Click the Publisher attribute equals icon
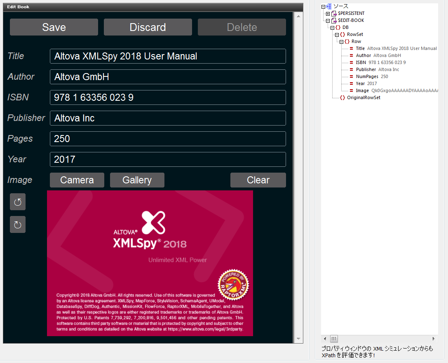The height and width of the screenshot is (363, 448). tap(352, 69)
